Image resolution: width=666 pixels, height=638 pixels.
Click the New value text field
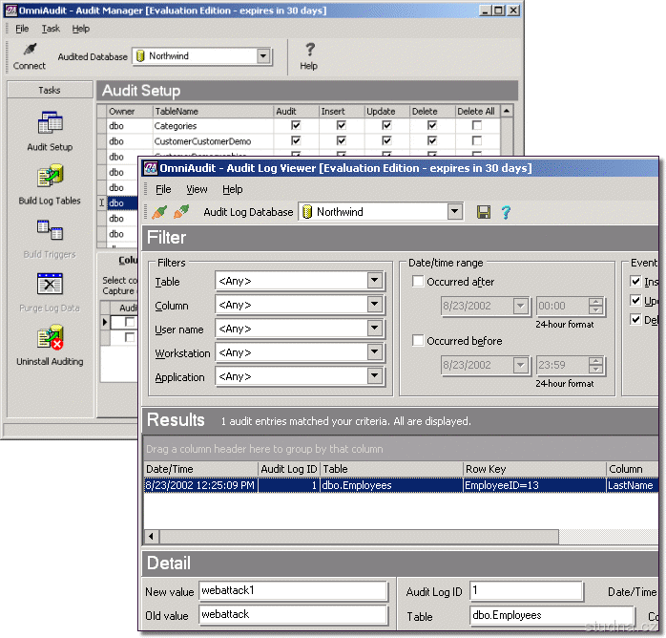(293, 592)
